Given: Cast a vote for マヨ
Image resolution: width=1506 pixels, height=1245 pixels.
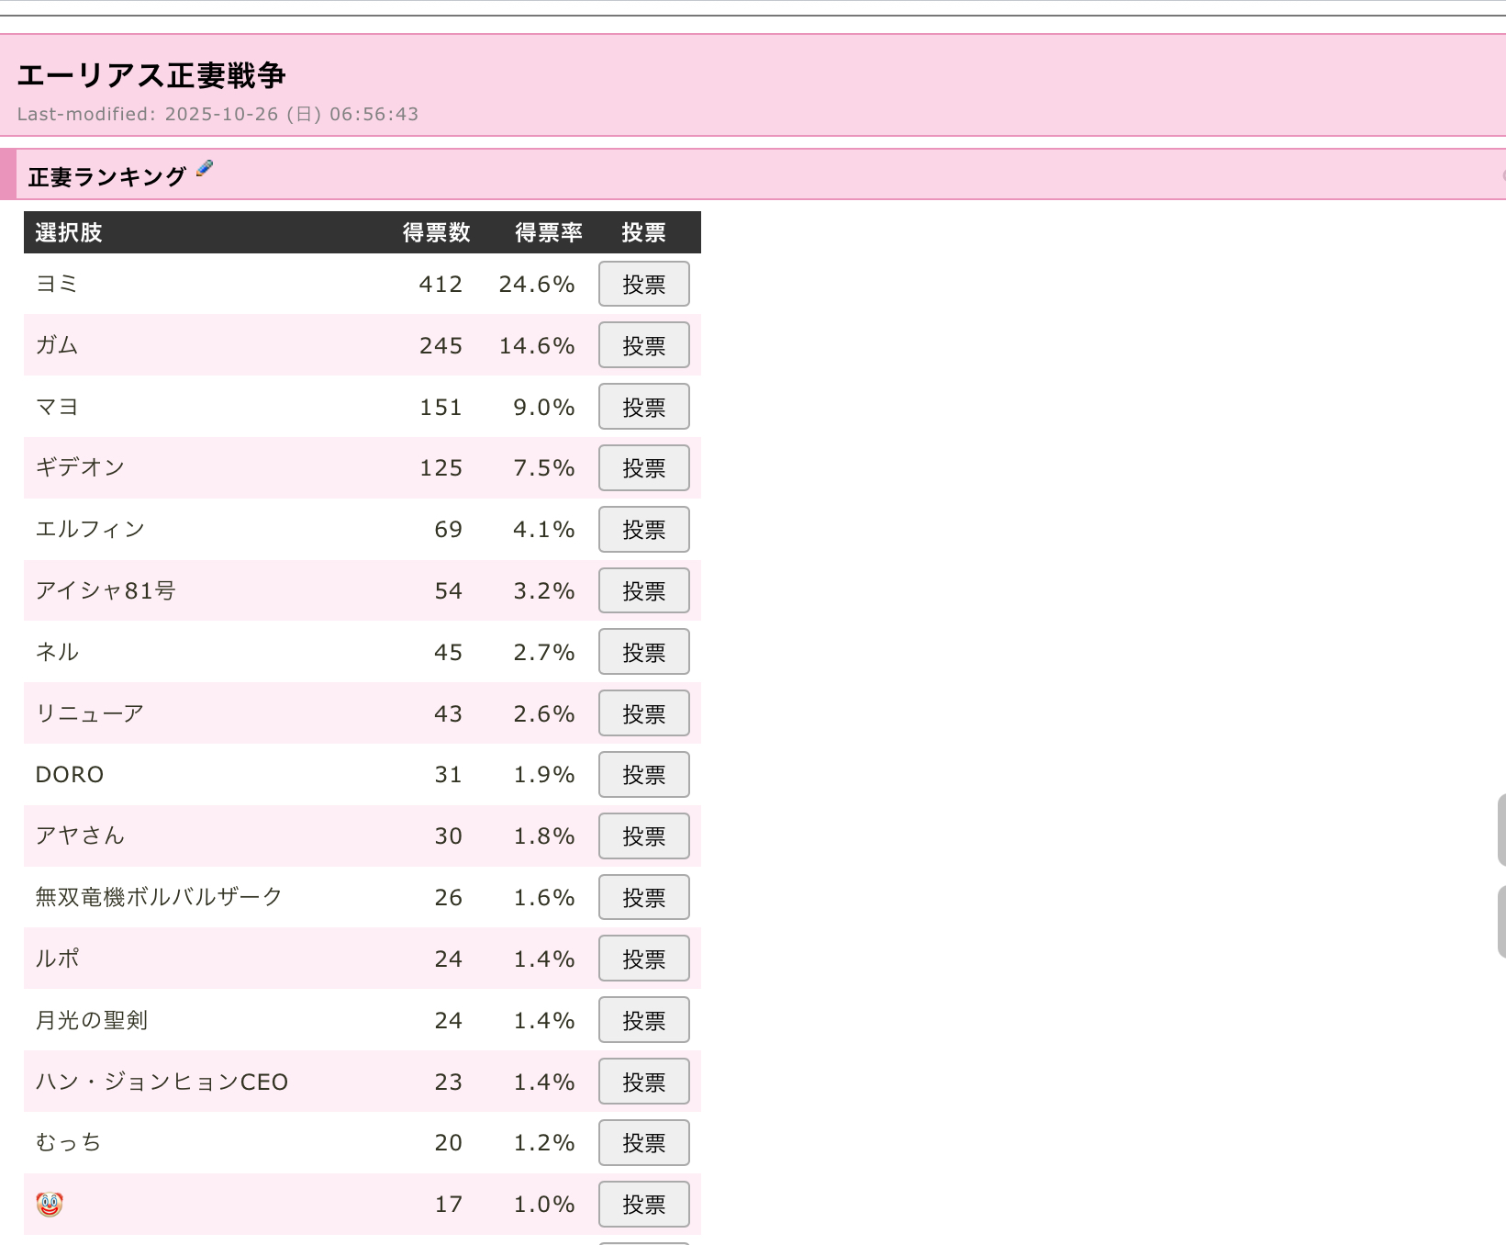Looking at the screenshot, I should click(x=643, y=407).
